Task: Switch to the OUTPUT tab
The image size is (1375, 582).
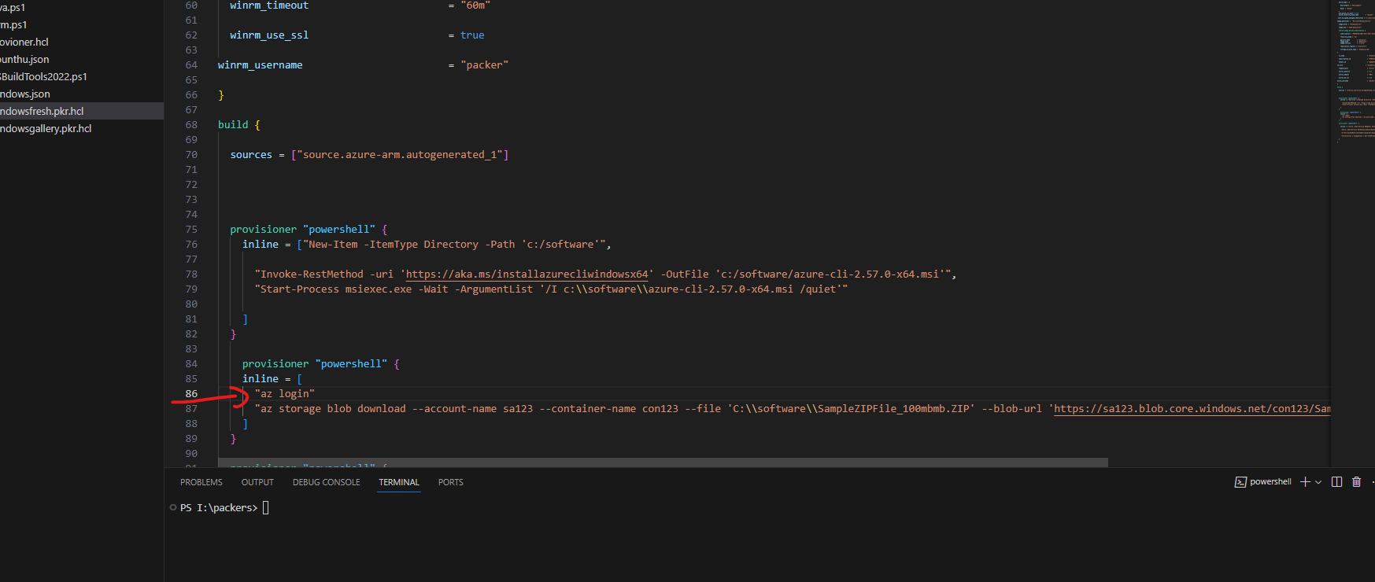Action: pos(257,482)
